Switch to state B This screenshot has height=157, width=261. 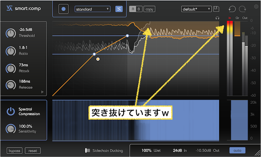[139, 9]
